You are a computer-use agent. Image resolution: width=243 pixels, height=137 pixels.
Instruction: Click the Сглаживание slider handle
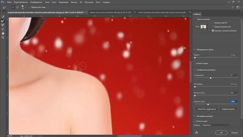coord(211,78)
